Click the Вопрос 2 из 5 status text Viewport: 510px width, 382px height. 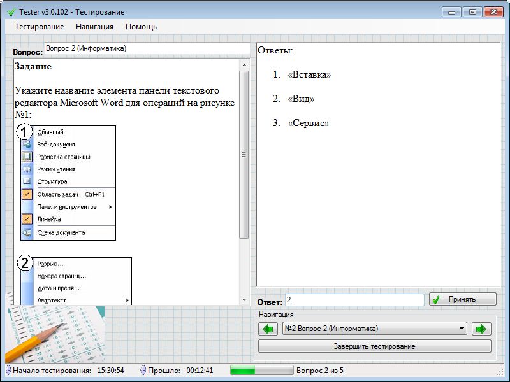point(320,371)
